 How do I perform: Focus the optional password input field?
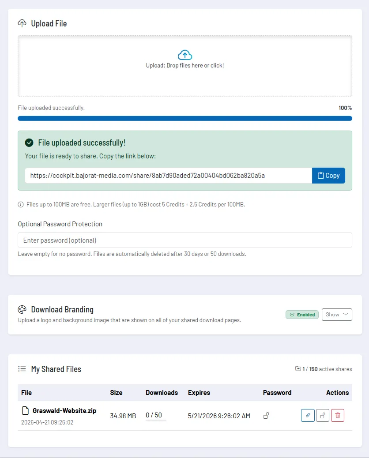coord(184,240)
